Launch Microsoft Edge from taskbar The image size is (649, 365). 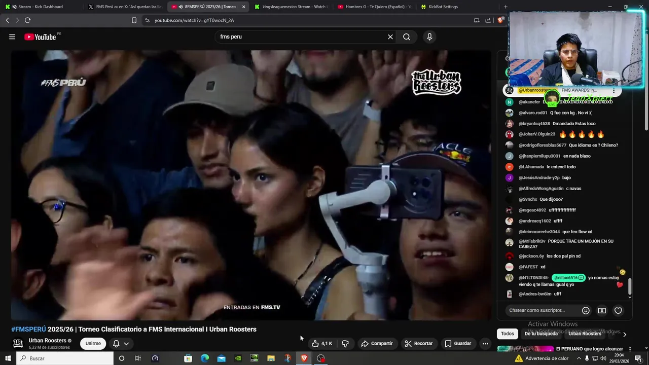[205, 358]
